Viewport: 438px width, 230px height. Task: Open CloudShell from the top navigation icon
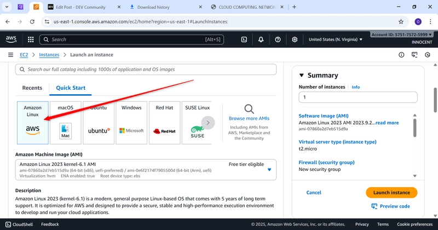(244, 39)
